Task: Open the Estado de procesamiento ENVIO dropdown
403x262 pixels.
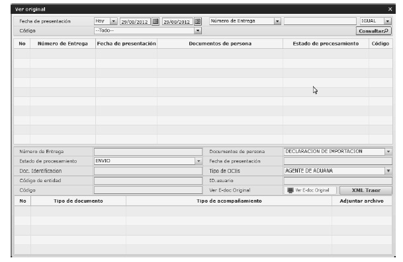Action: 199,161
